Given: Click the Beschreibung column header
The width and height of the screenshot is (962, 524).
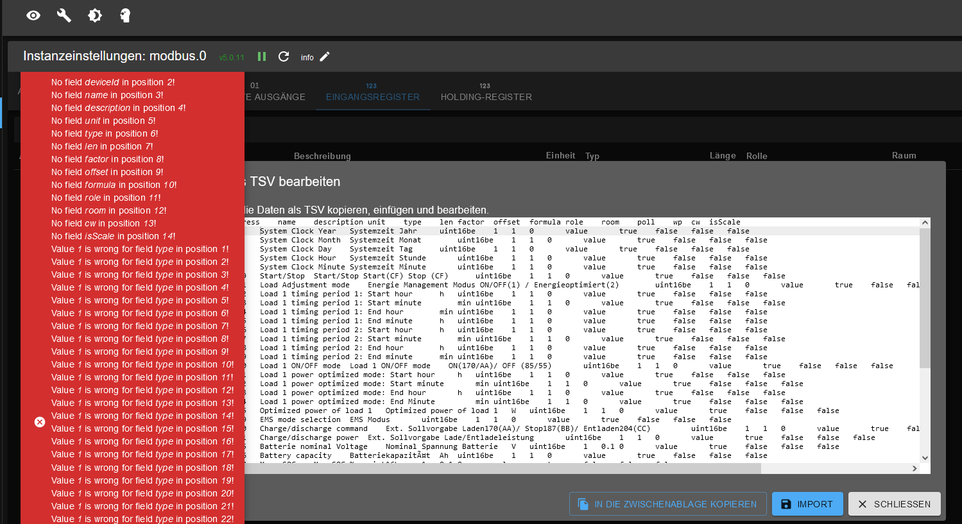Looking at the screenshot, I should click(x=322, y=156).
